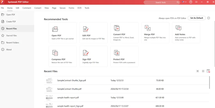Open SampleContract-Shuttle_Sign.pdf thumbnail
The image size is (215, 108).
[x=49, y=81]
